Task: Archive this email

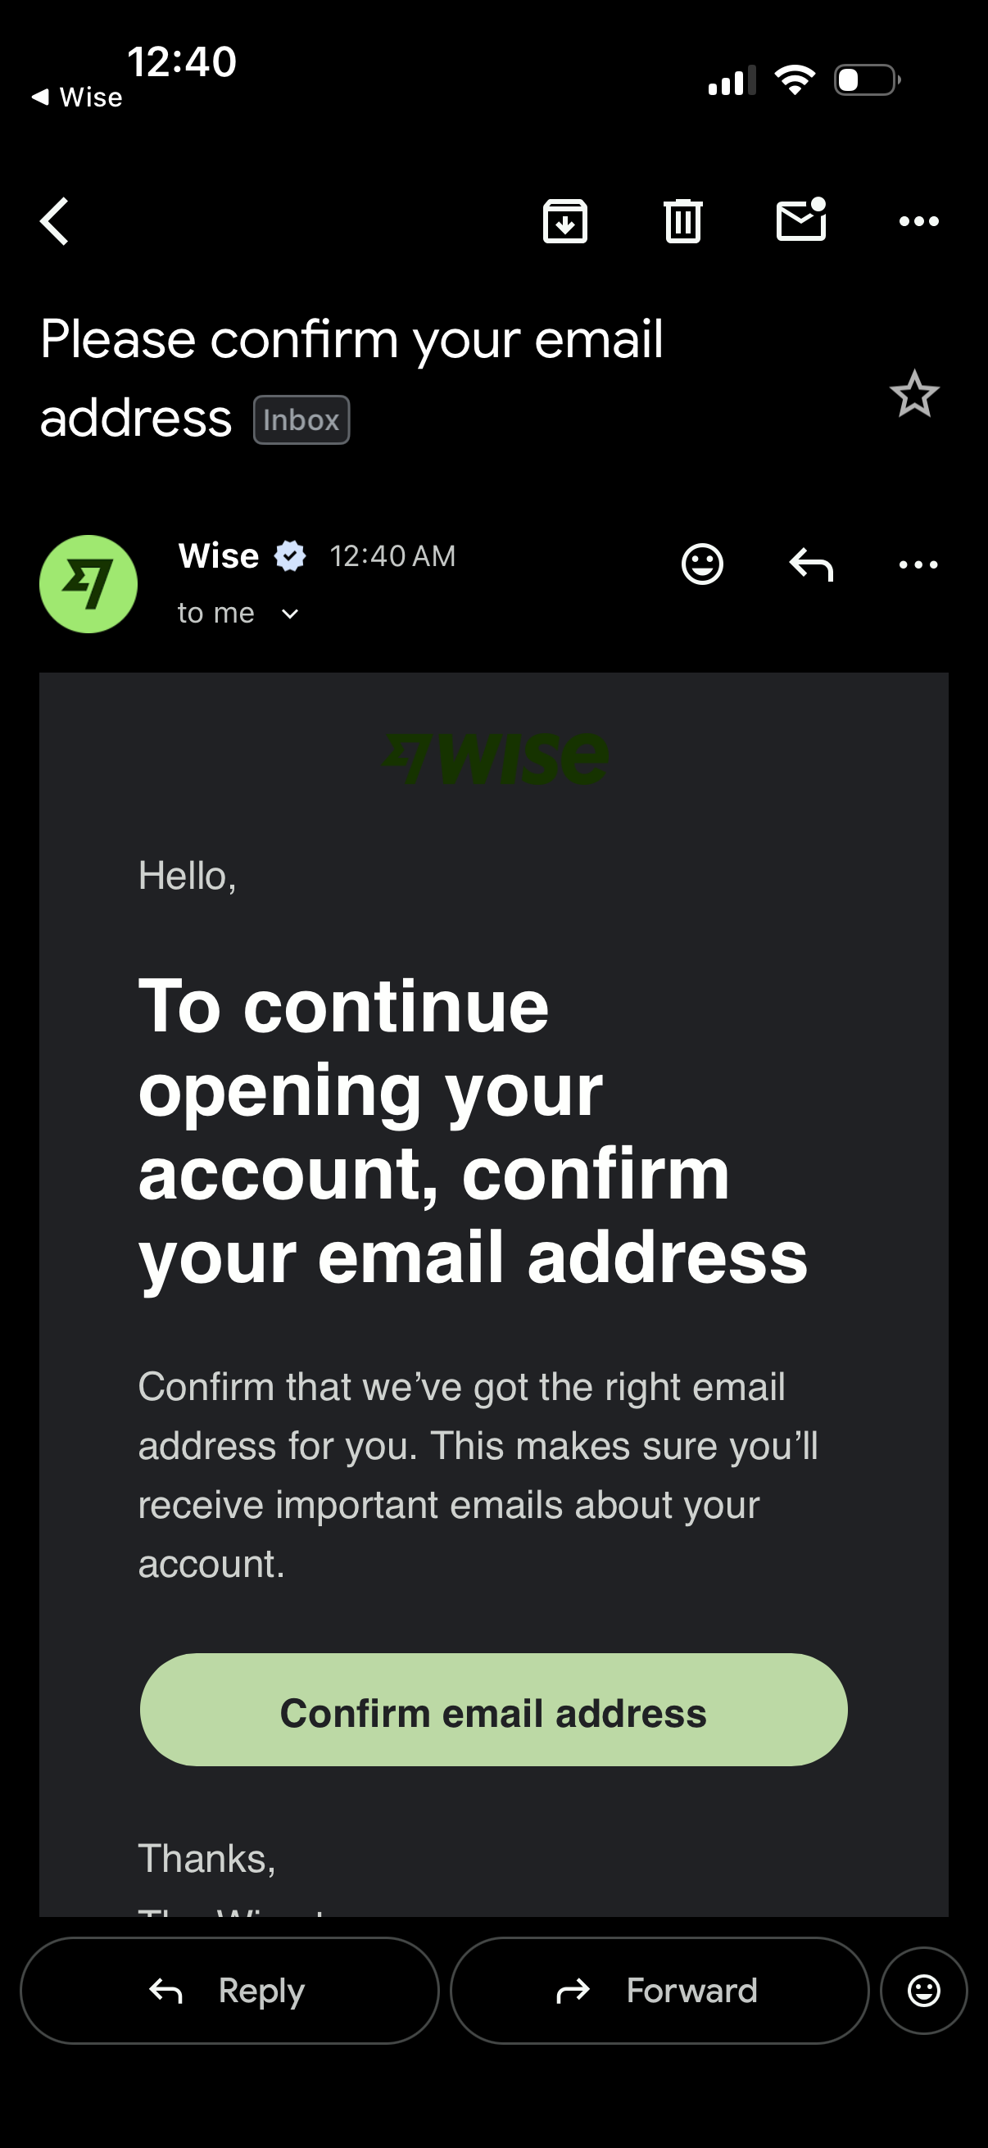Action: (565, 222)
